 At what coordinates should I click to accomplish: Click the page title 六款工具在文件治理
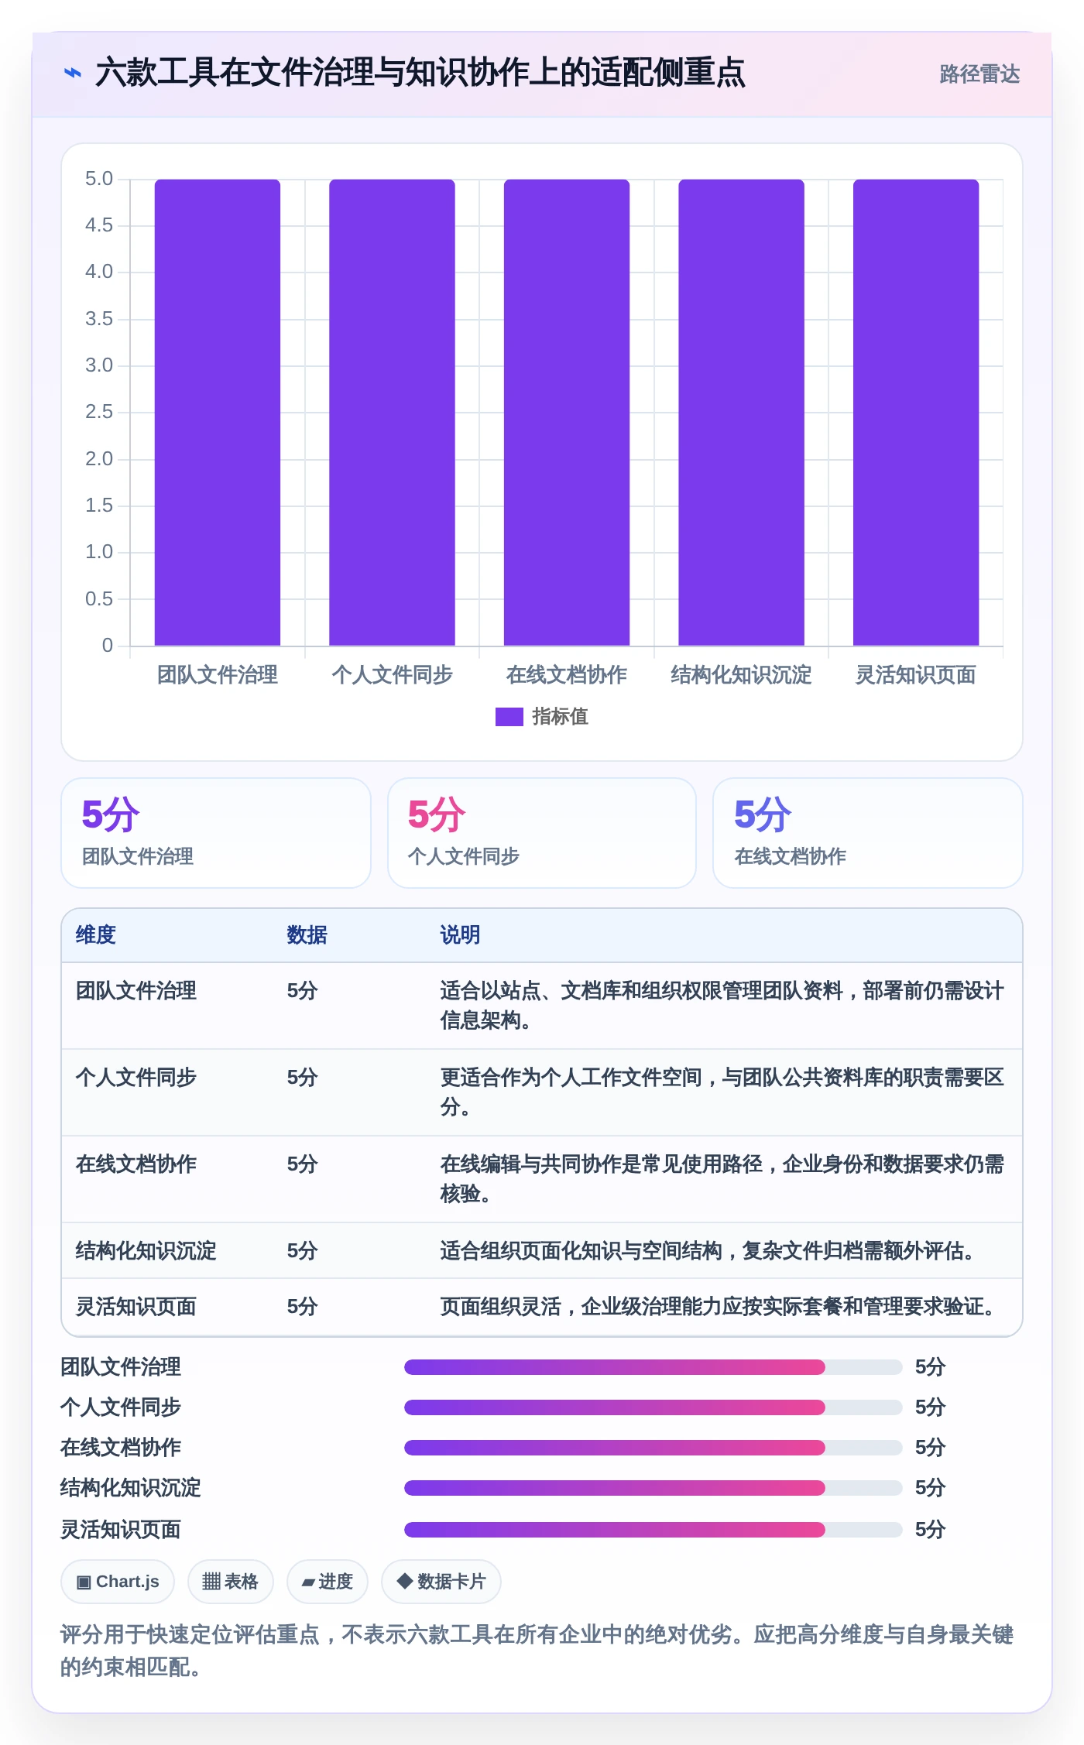[x=420, y=74]
